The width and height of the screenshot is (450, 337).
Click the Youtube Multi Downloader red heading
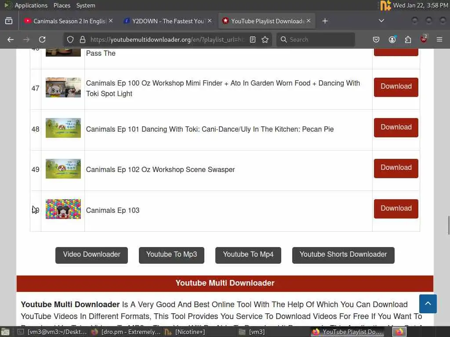[x=225, y=283]
